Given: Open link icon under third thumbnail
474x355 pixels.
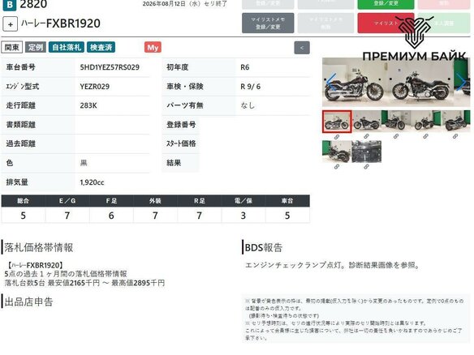Looking at the screenshot, I should [x=396, y=136].
